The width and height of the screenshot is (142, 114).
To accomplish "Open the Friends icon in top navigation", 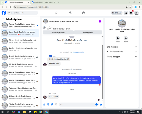I will pyautogui.click(x=70, y=13).
